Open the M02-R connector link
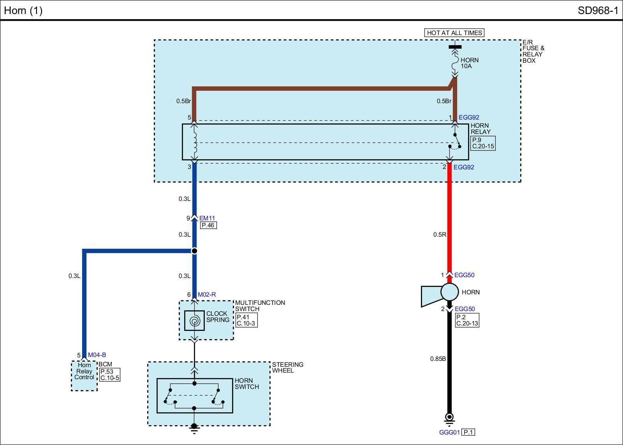Image resolution: width=623 pixels, height=445 pixels. tap(207, 295)
